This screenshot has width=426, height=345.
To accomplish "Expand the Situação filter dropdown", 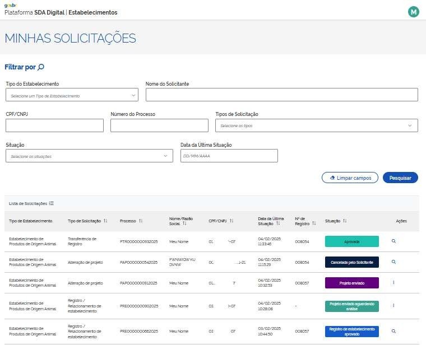I will 89,156.
